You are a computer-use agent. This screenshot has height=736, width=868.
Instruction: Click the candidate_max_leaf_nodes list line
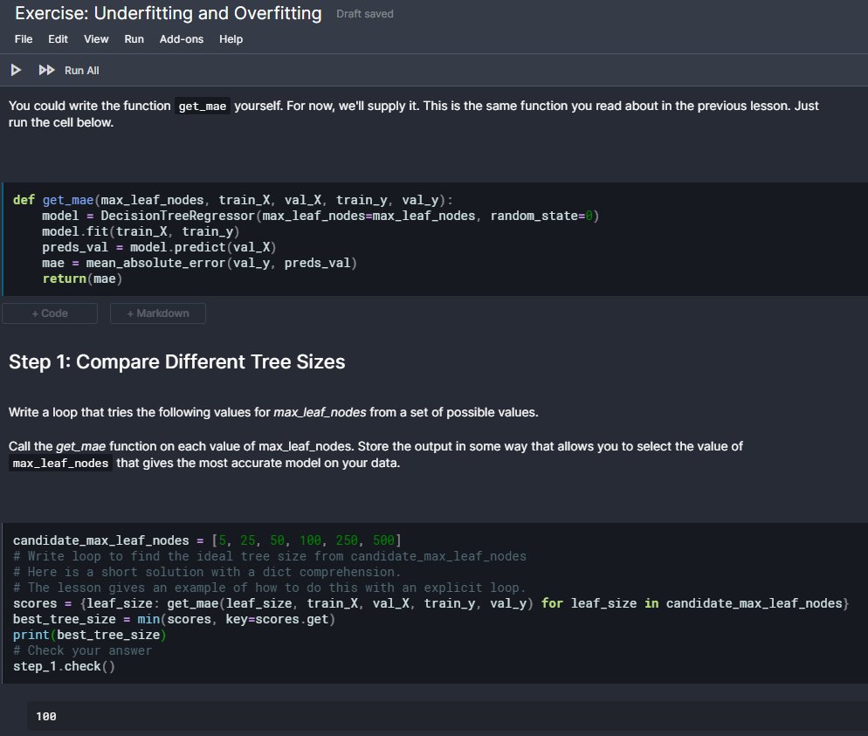click(208, 540)
